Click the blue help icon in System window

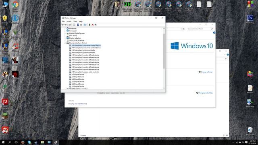click(x=214, y=33)
